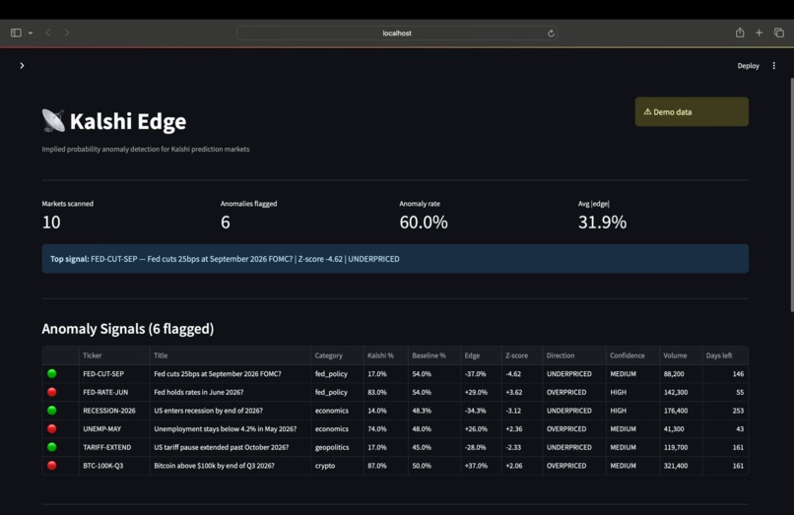
Task: Select the Kalshi Edge page title
Action: (x=128, y=121)
